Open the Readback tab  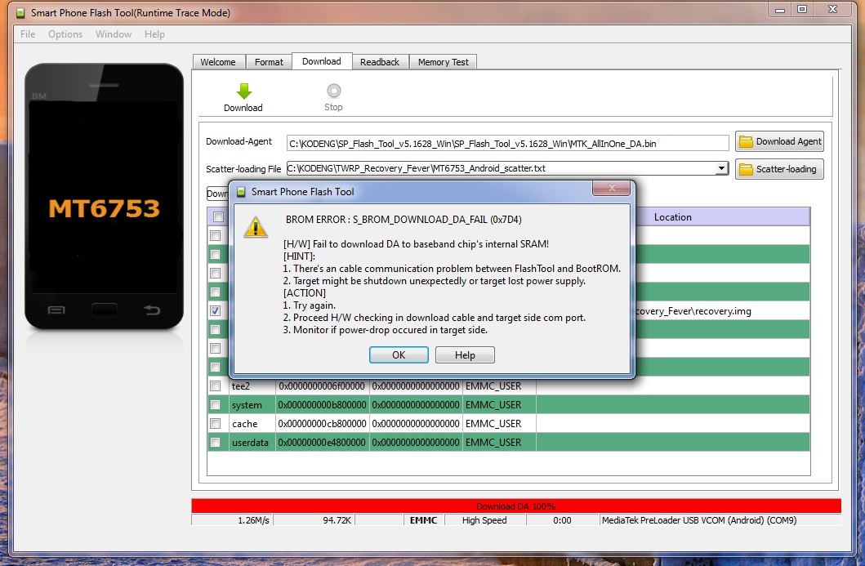point(380,62)
